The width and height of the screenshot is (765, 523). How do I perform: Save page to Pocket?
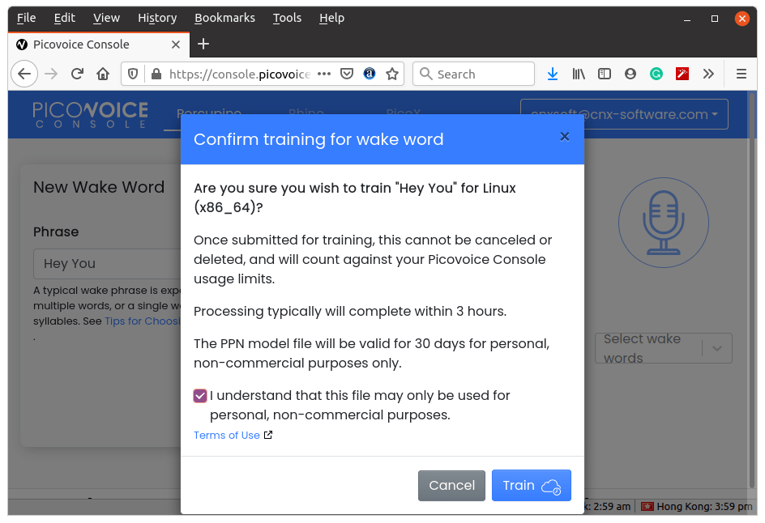347,74
